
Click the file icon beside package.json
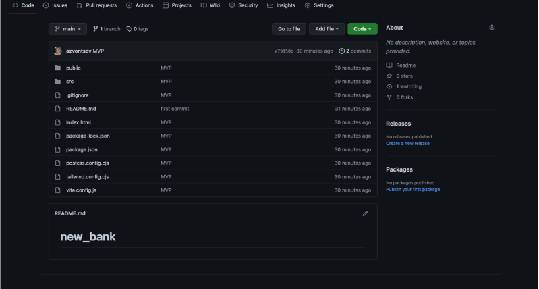point(58,150)
